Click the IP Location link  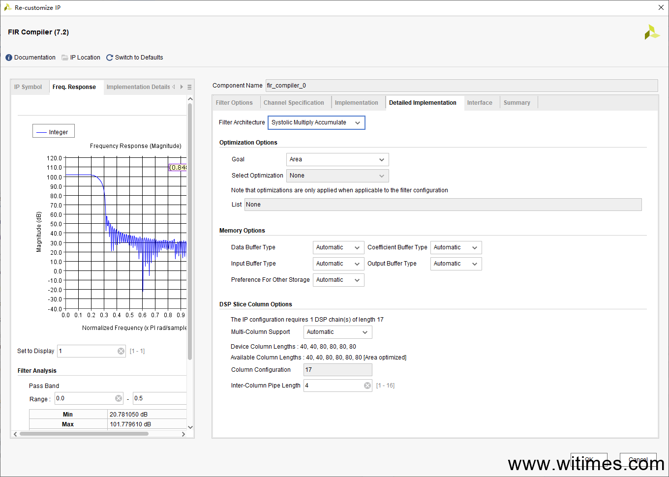point(85,58)
